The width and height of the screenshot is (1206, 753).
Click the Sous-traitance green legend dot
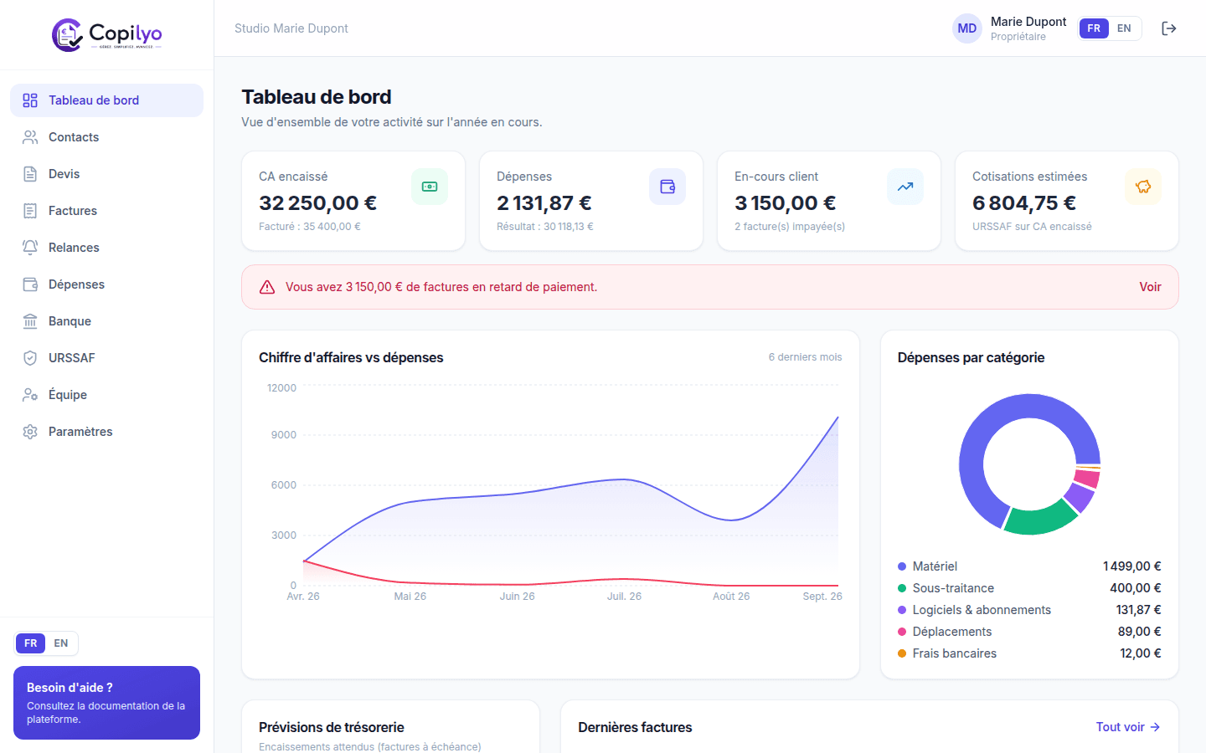902,588
